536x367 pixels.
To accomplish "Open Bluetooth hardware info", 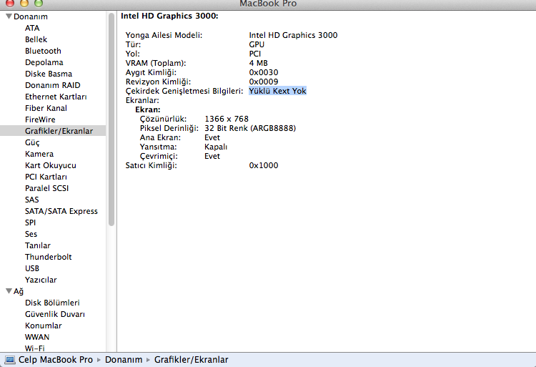I will pos(43,51).
